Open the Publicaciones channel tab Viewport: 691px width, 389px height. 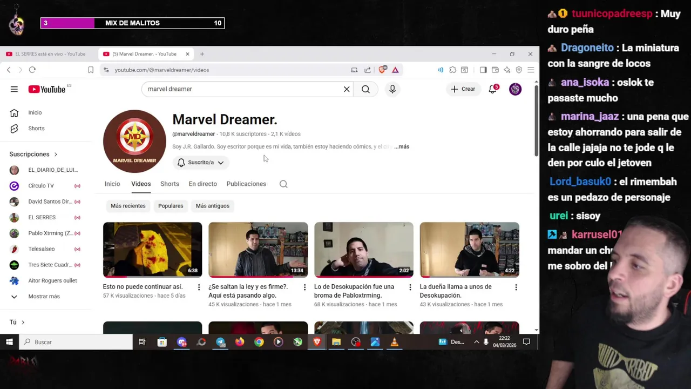(246, 184)
